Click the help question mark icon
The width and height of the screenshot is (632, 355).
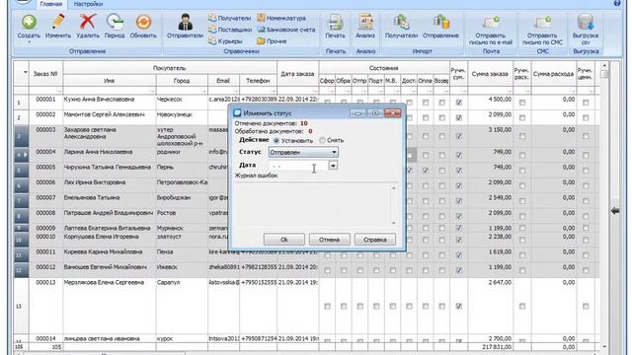click(617, 3)
